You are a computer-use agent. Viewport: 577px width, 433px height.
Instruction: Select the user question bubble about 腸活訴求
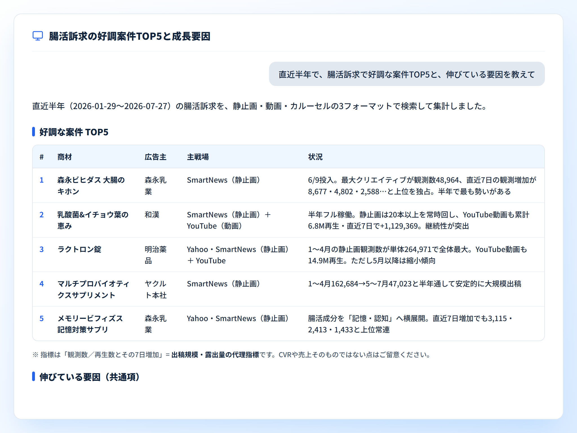(x=407, y=74)
